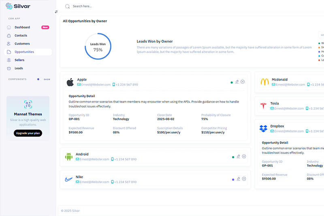Click the sidebar collapse arrows icon

[56, 12]
